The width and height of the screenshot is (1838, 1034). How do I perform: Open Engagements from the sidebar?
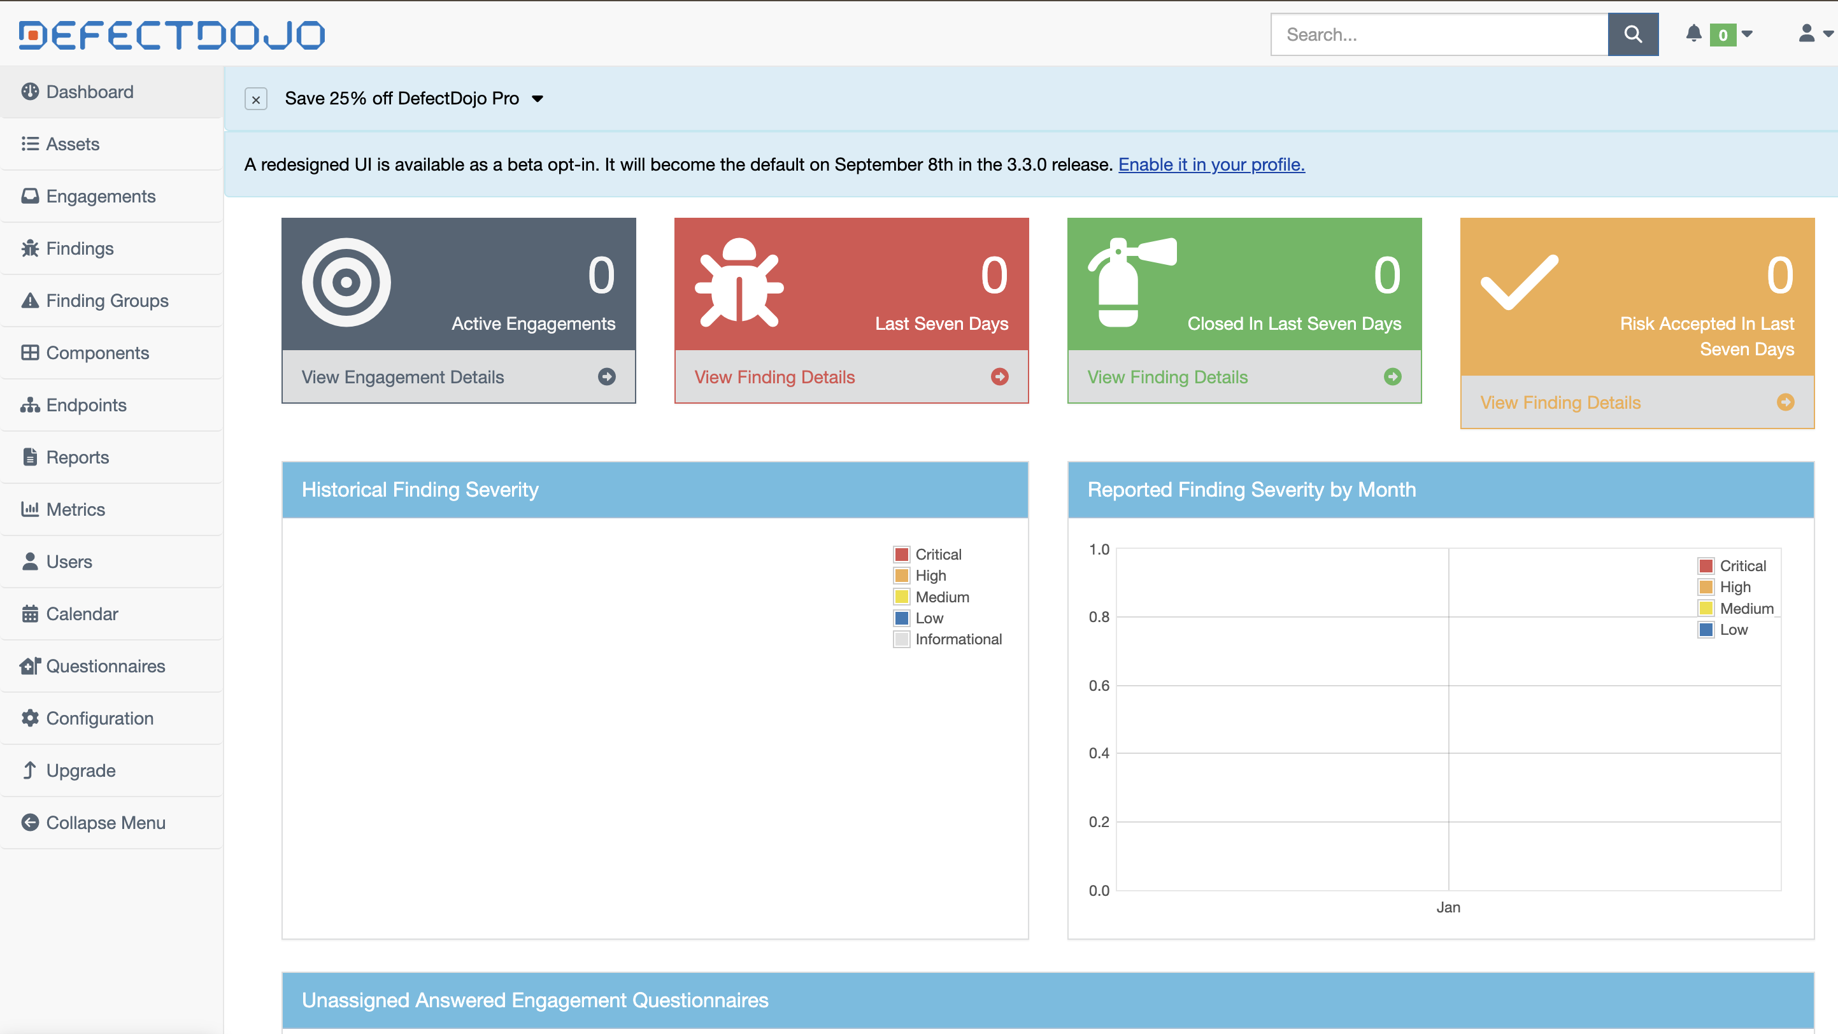[x=112, y=196]
